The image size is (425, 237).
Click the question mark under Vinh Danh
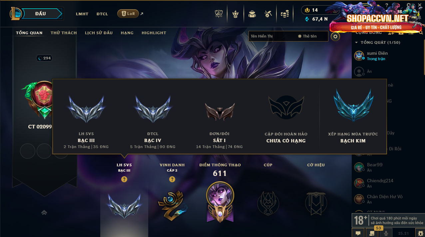[172, 179]
